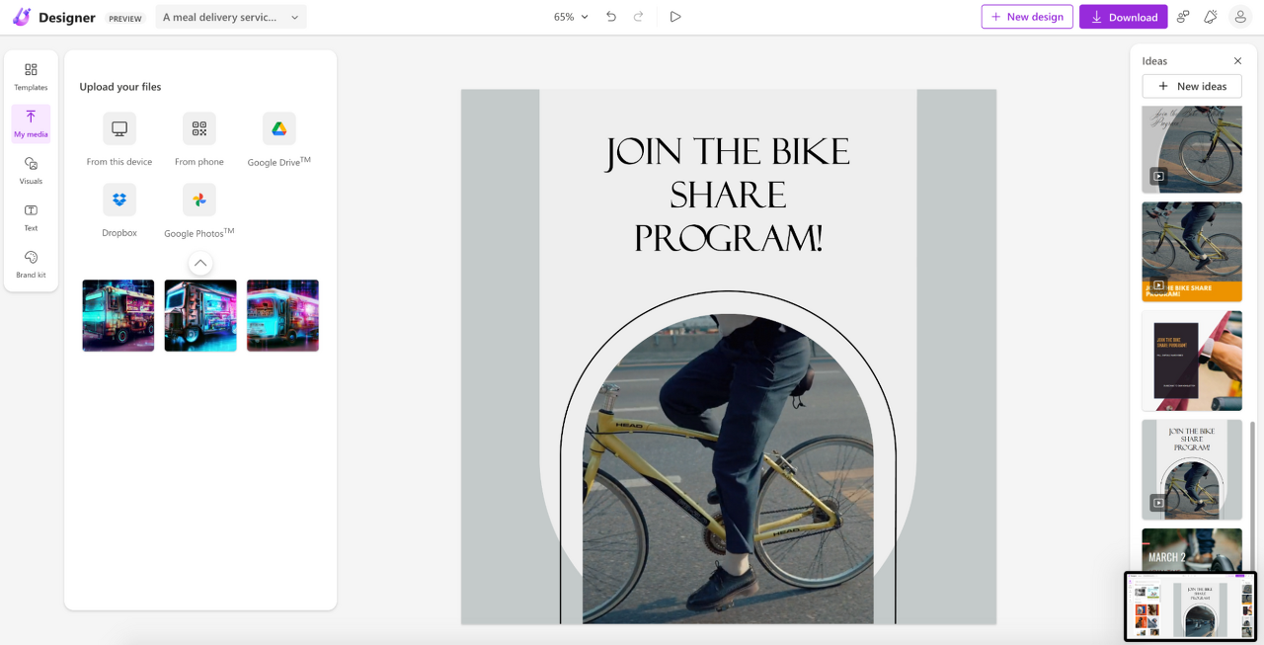Choose Google Photos upload icon
The width and height of the screenshot is (1264, 645).
[x=199, y=200]
